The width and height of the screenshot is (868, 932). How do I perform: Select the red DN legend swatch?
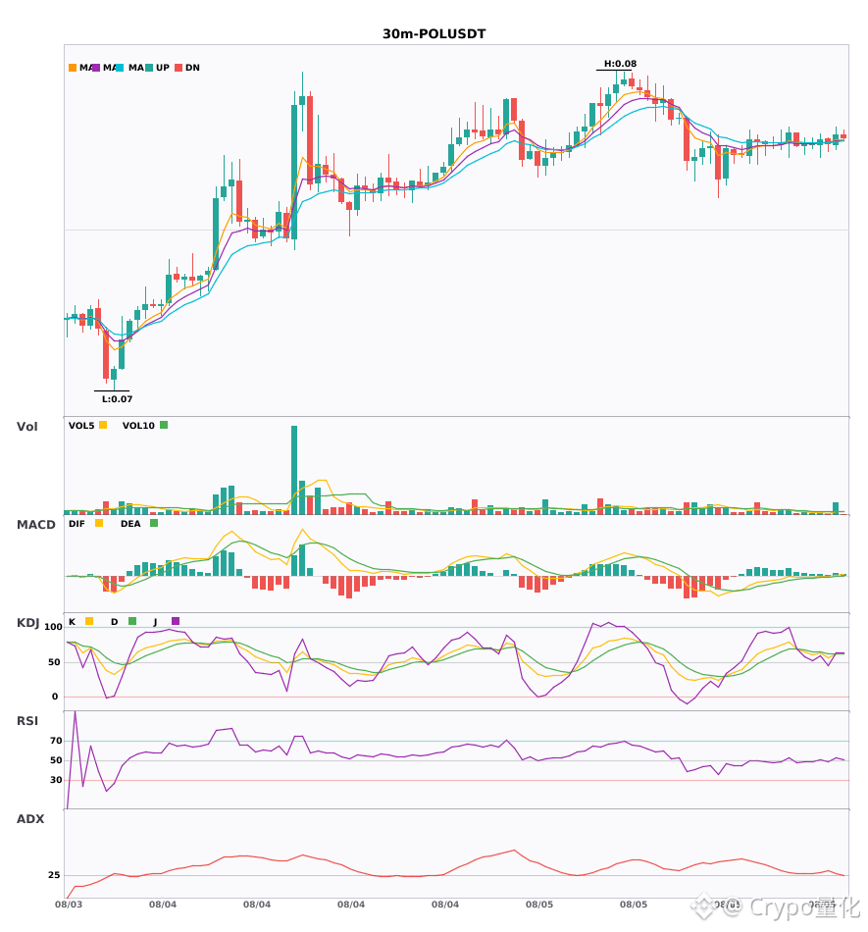click(179, 68)
